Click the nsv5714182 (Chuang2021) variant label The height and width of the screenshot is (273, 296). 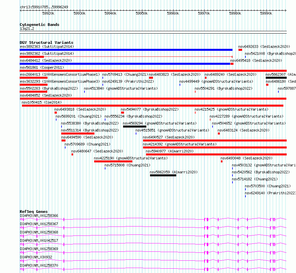255,179
